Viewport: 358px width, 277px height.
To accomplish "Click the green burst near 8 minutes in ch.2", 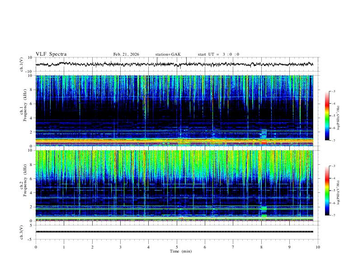I will click(264, 208).
